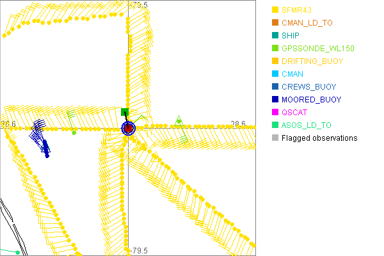
Task: Click the CREWS_BUOY blue legend square
Action: tap(275, 87)
